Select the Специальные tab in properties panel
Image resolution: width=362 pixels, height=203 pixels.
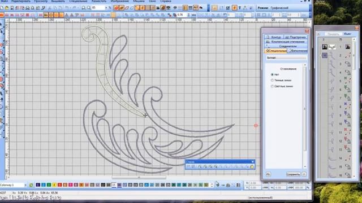pyautogui.click(x=275, y=51)
